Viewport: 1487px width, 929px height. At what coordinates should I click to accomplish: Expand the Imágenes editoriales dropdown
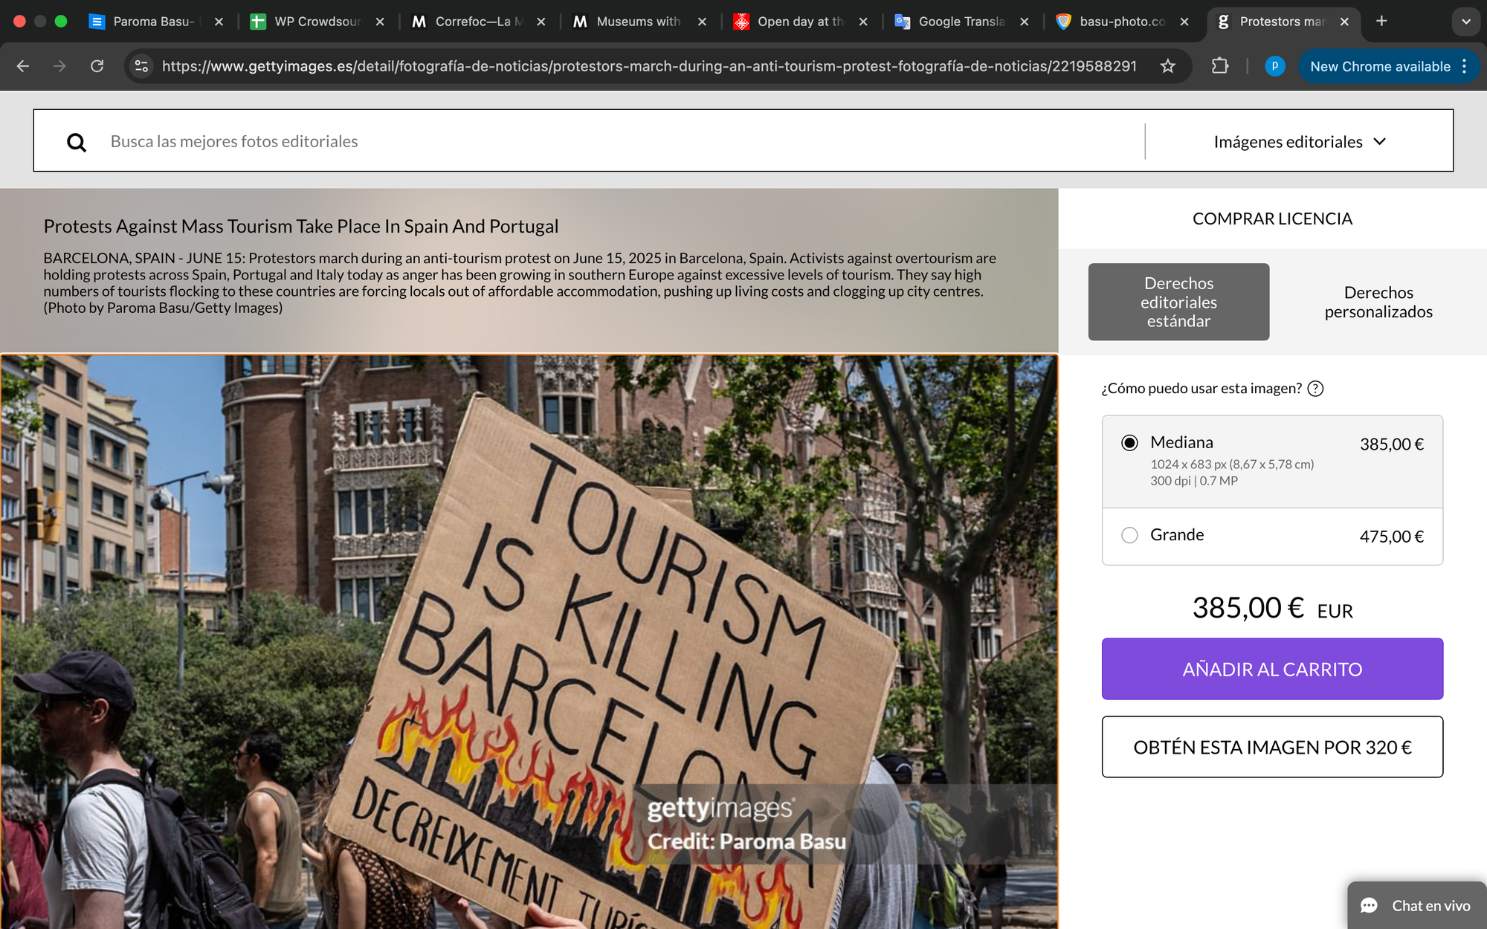click(x=1300, y=141)
